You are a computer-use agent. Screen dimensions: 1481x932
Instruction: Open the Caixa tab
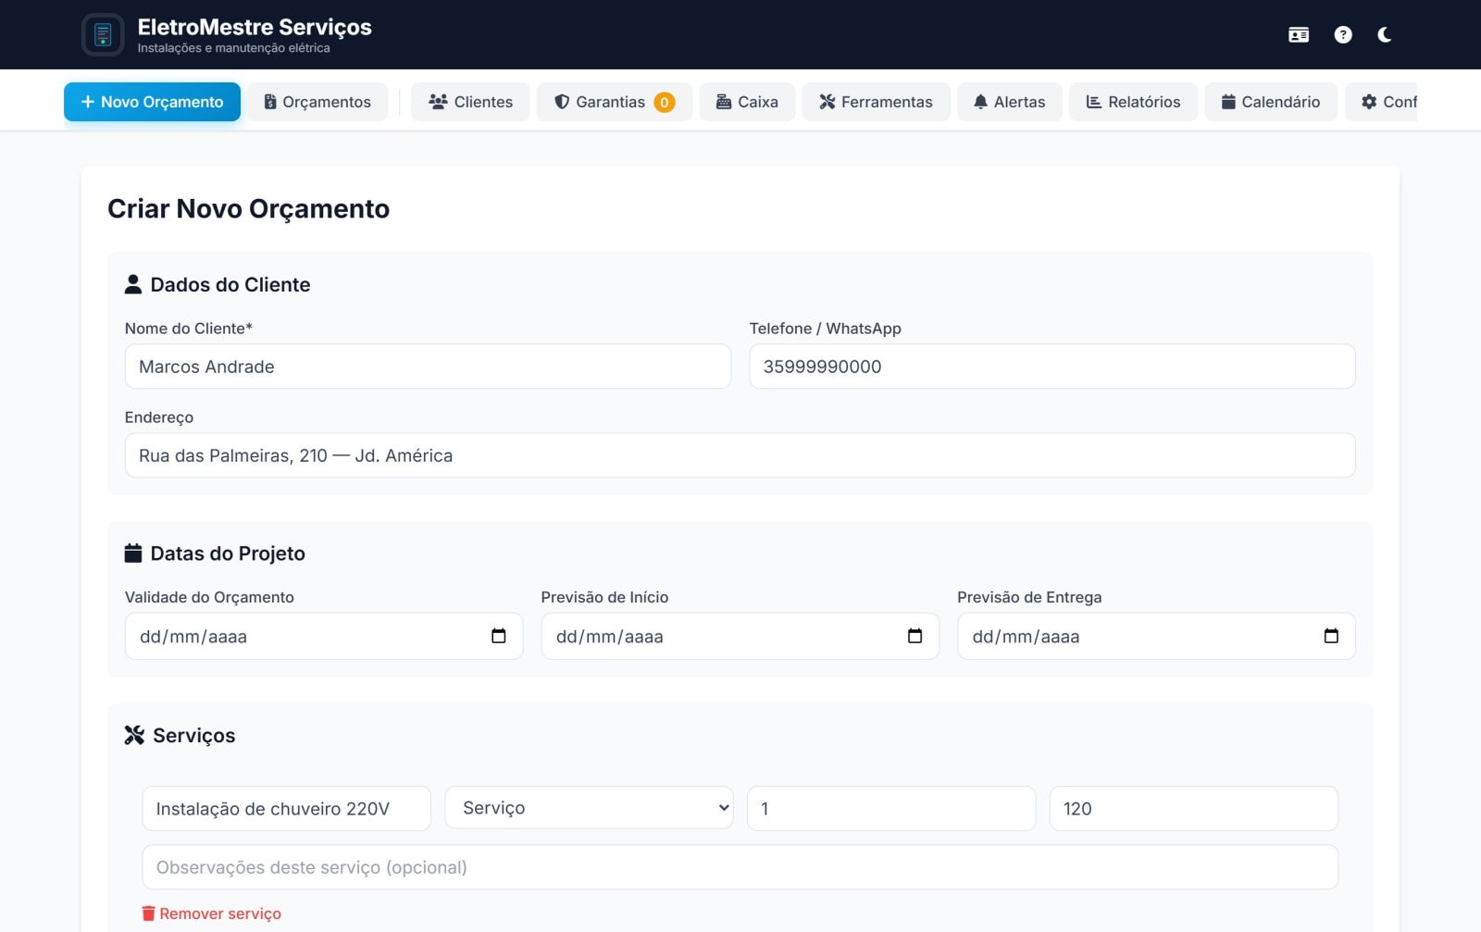click(747, 102)
